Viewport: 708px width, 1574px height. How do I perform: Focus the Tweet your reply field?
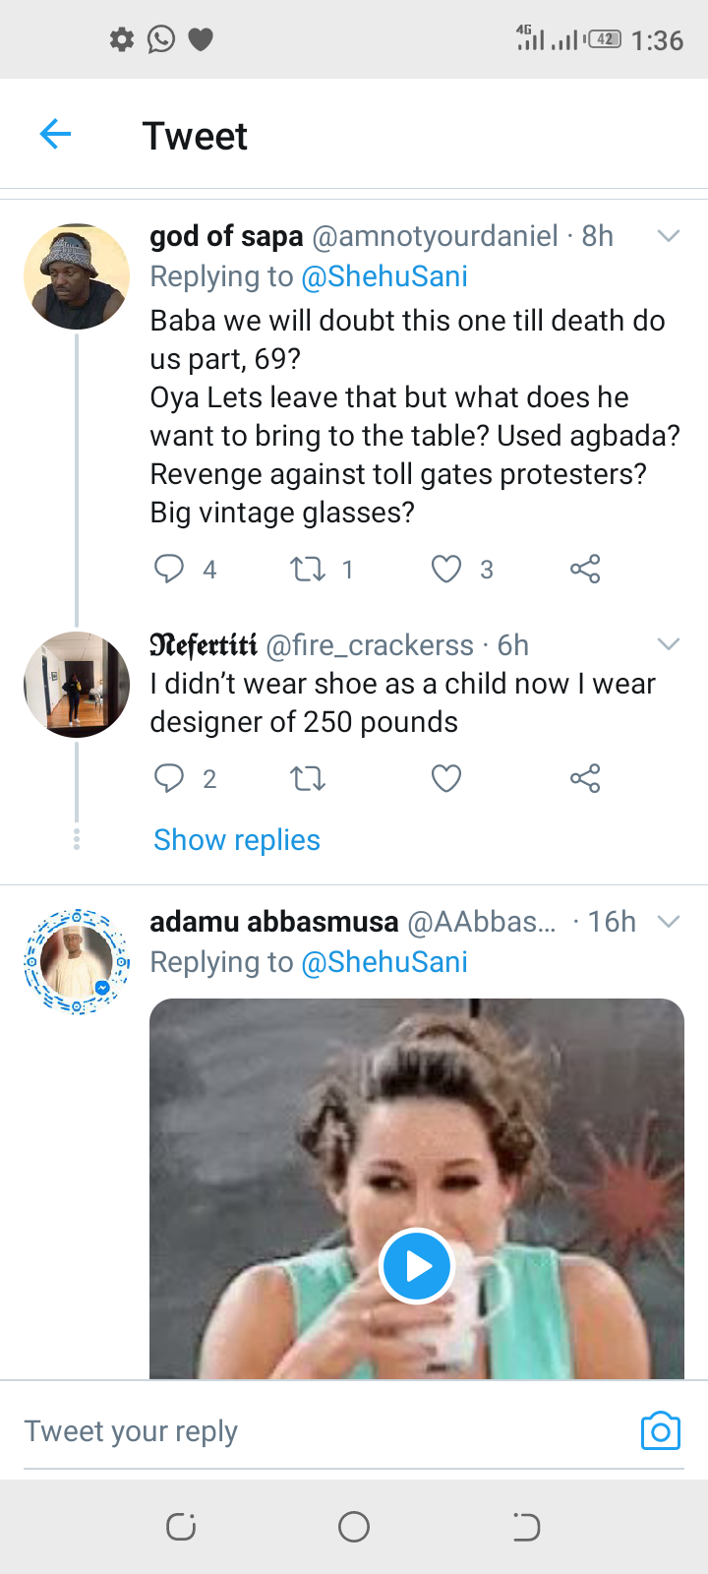coord(295,1431)
